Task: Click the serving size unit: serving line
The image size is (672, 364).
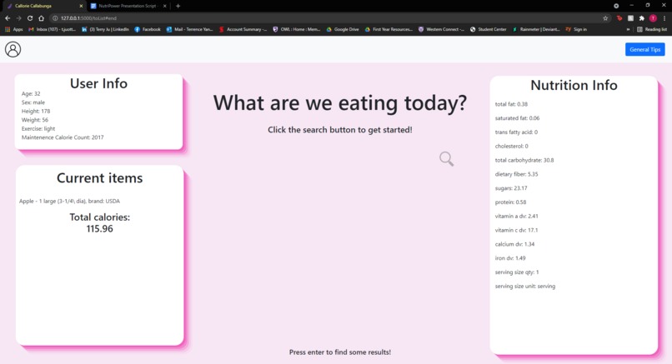Action: (x=525, y=286)
